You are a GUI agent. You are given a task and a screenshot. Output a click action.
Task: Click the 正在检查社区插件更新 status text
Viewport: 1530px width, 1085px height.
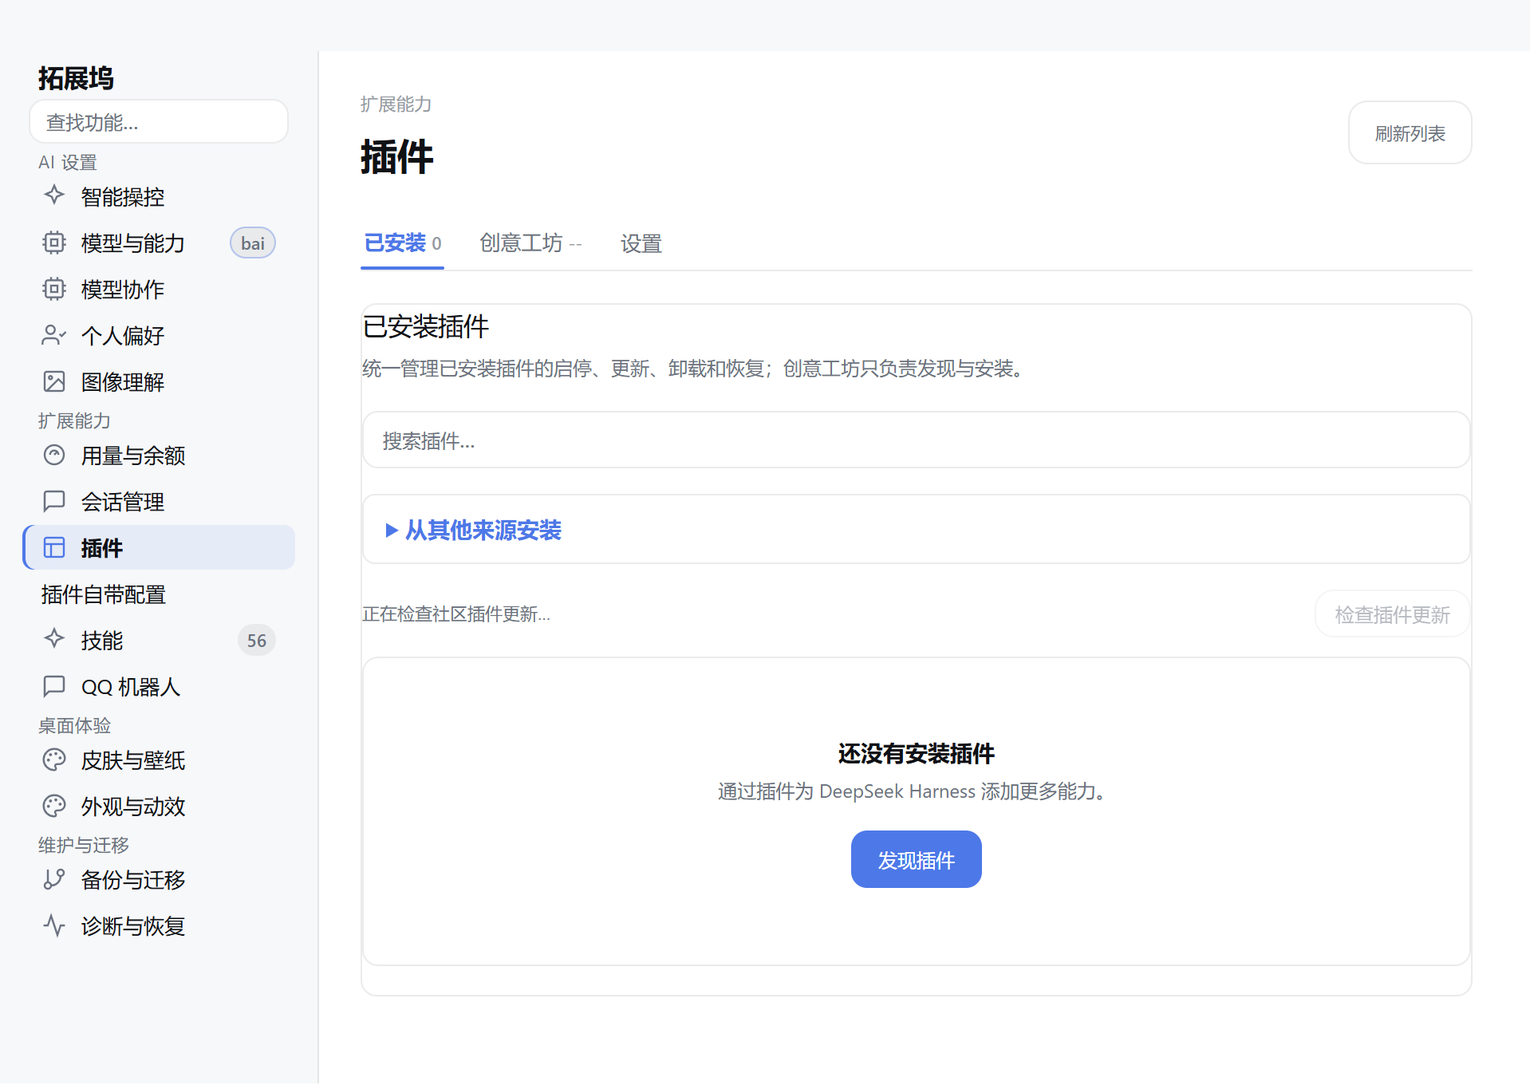456,614
